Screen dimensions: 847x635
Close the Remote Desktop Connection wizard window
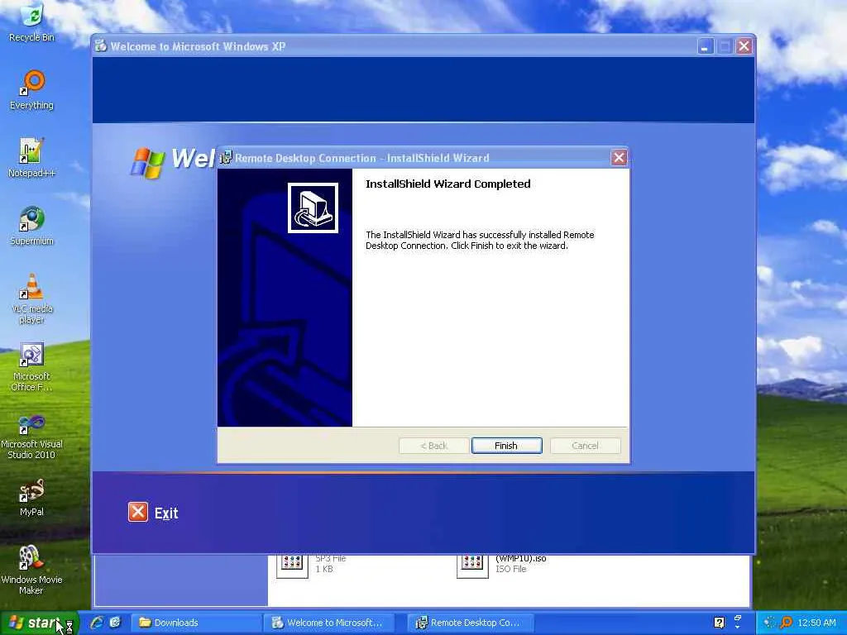point(619,158)
